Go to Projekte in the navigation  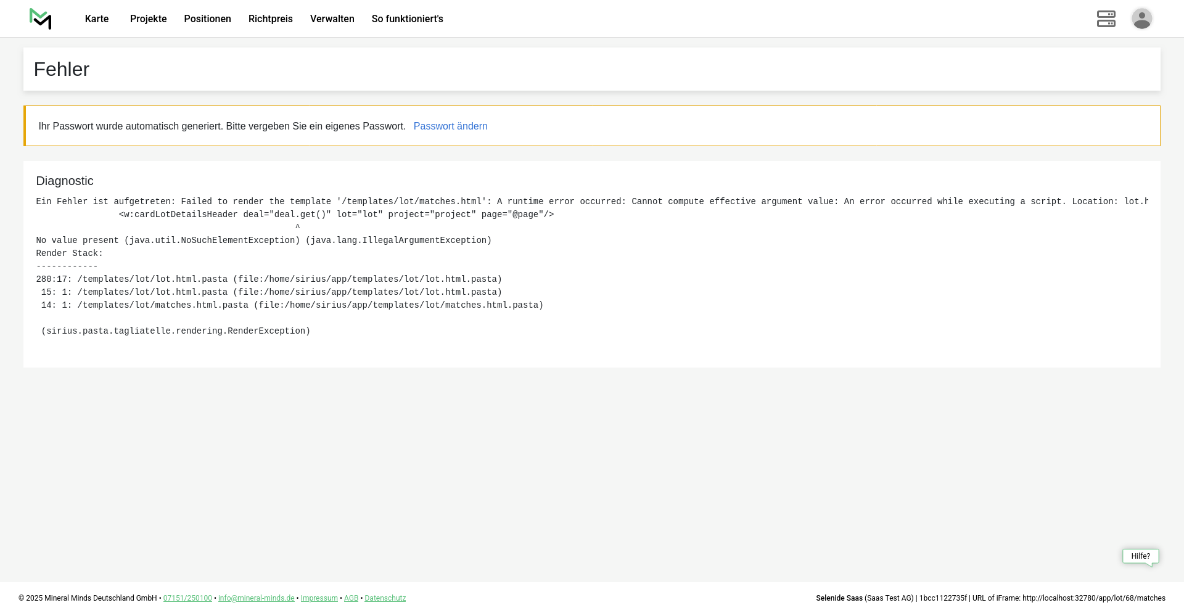coord(148,19)
